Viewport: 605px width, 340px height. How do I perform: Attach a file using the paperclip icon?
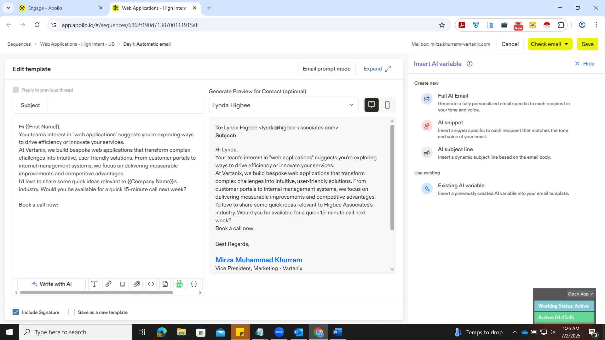pyautogui.click(x=137, y=284)
